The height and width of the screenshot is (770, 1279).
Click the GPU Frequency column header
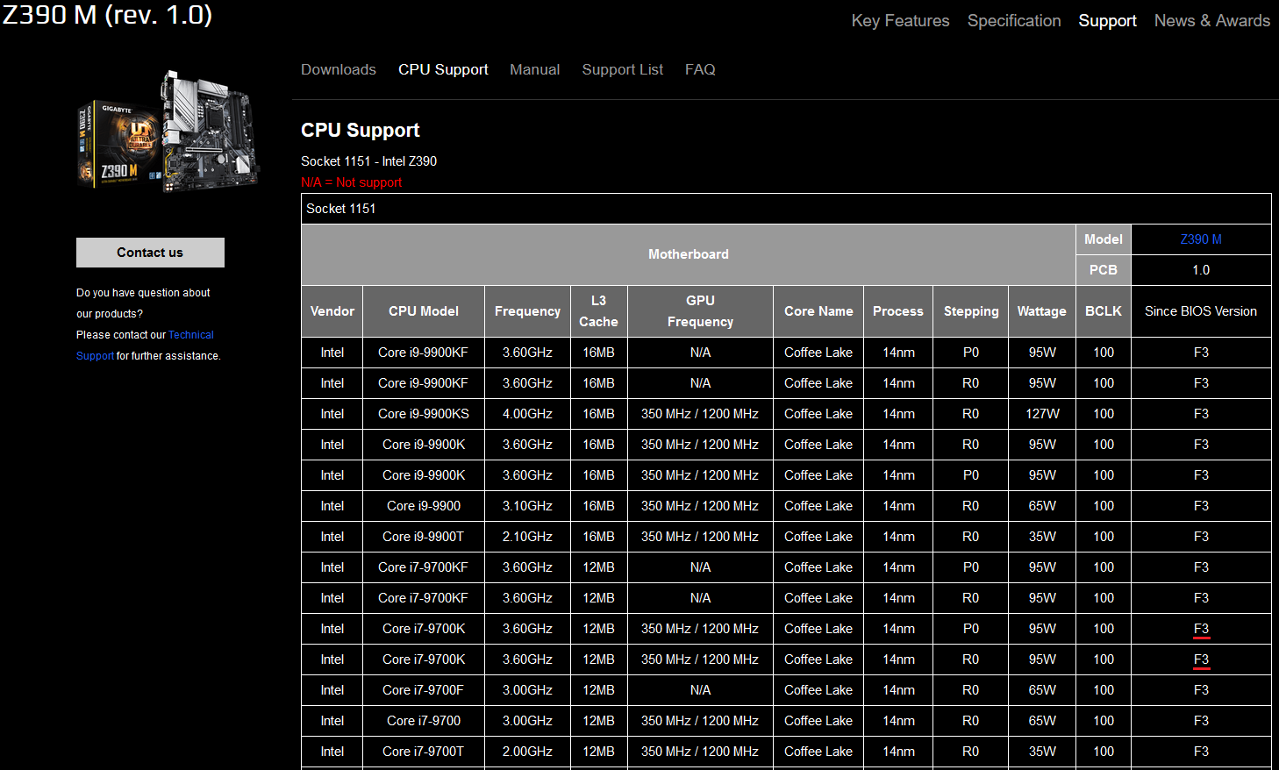click(700, 311)
